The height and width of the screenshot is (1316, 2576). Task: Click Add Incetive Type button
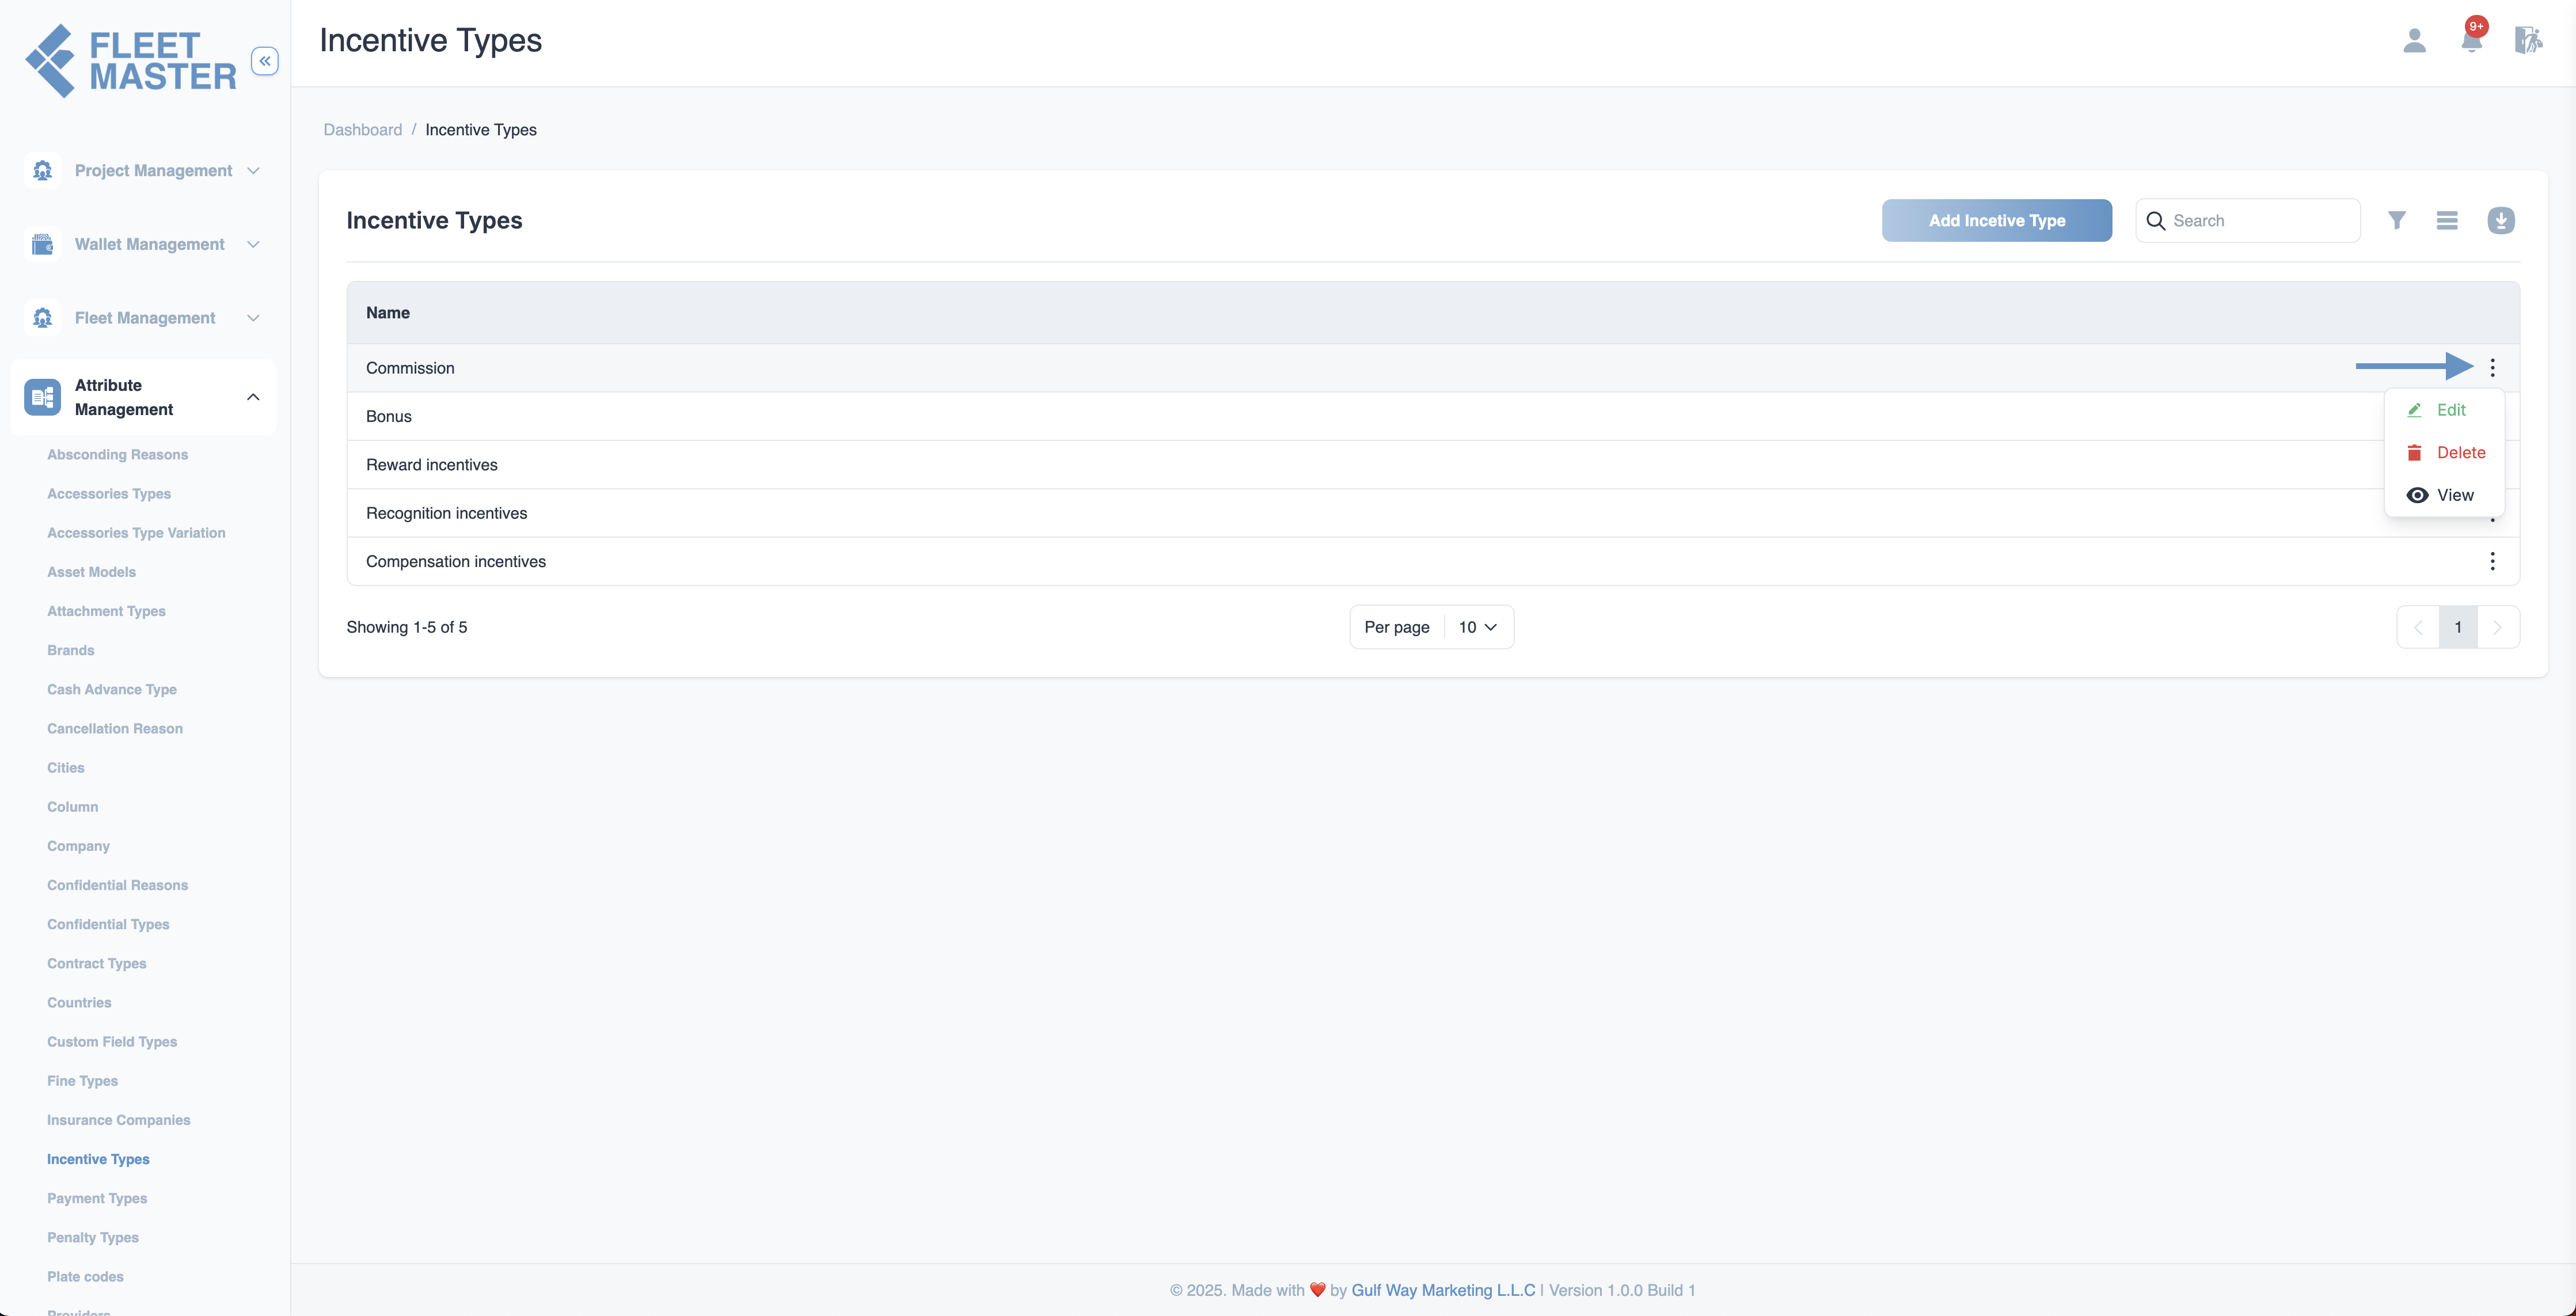click(x=1997, y=220)
